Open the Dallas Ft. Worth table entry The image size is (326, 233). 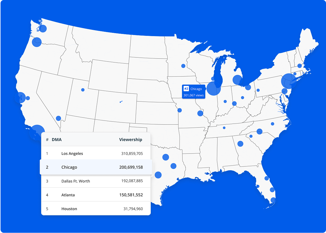(x=76, y=181)
